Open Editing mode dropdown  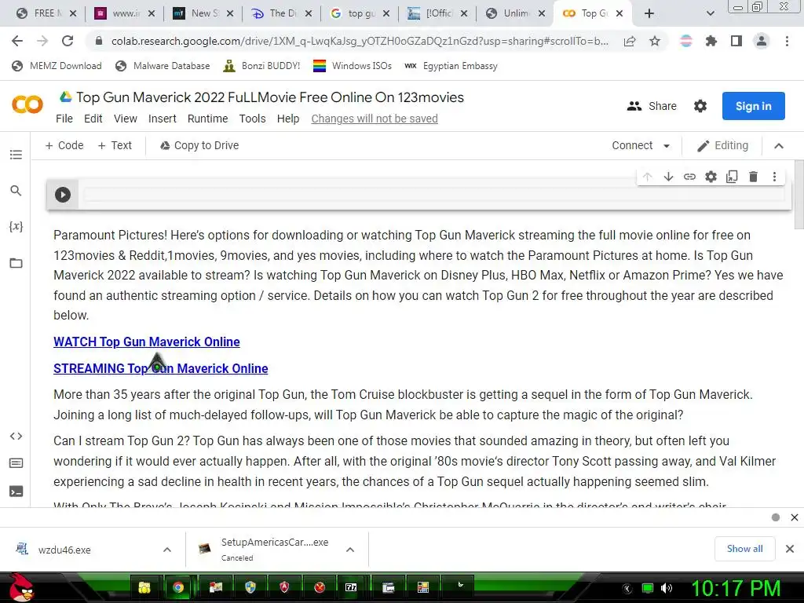point(722,145)
